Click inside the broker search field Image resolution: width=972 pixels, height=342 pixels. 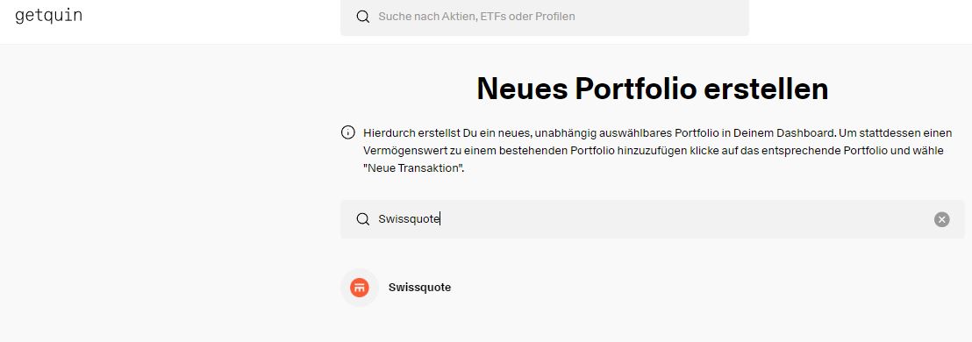(x=652, y=219)
